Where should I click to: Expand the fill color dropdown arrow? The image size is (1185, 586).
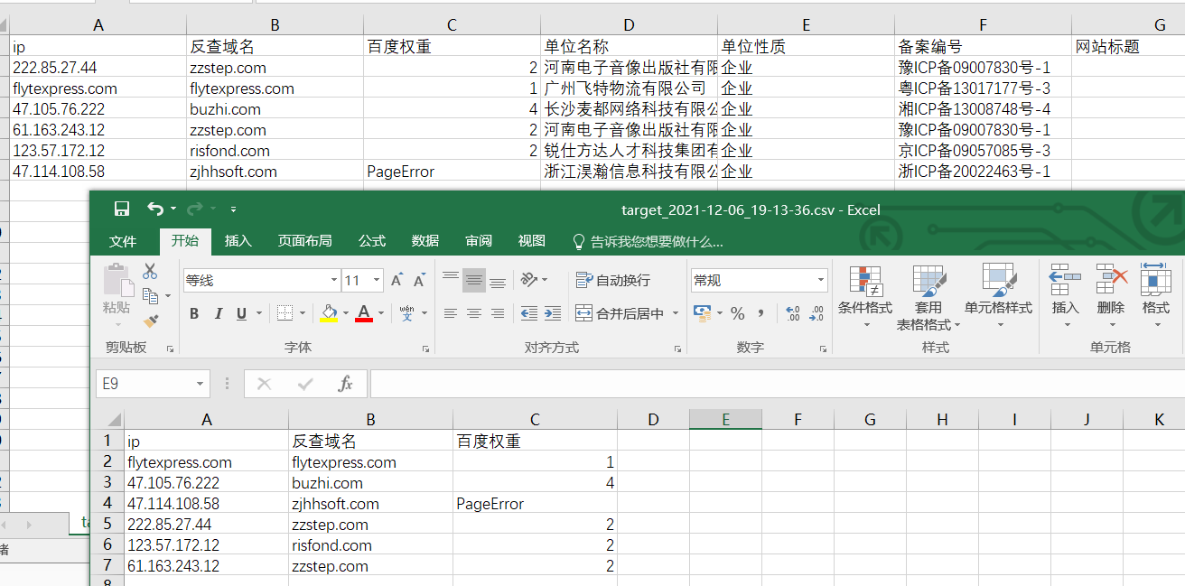click(345, 313)
